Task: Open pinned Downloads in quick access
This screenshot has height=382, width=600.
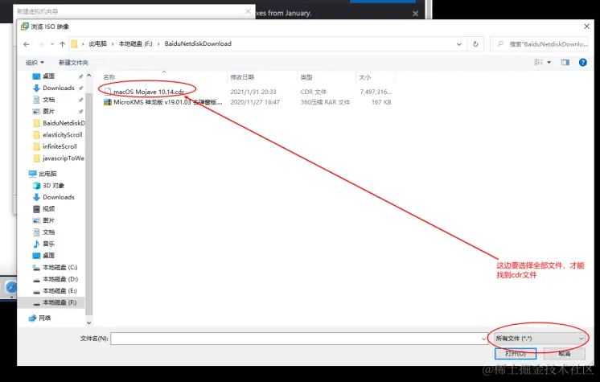Action: (59, 88)
